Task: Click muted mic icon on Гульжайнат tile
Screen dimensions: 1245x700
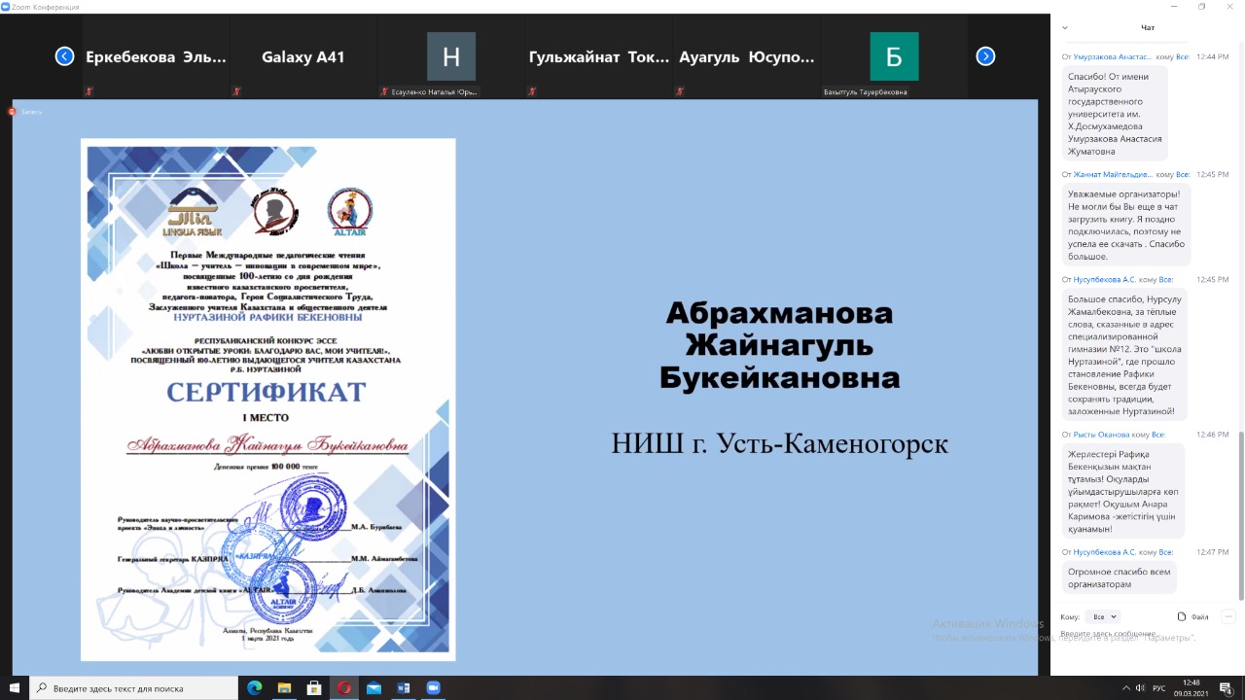Action: 532,91
